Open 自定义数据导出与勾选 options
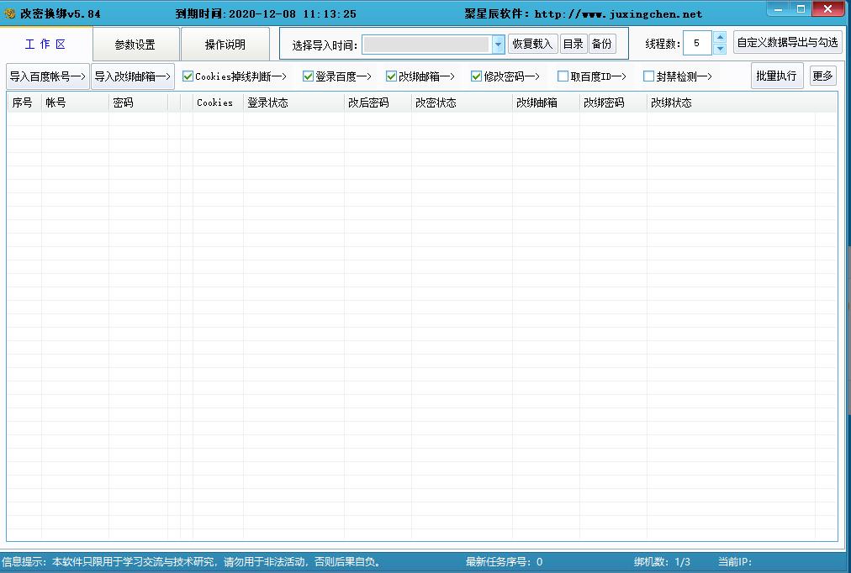The image size is (851, 573). point(787,41)
